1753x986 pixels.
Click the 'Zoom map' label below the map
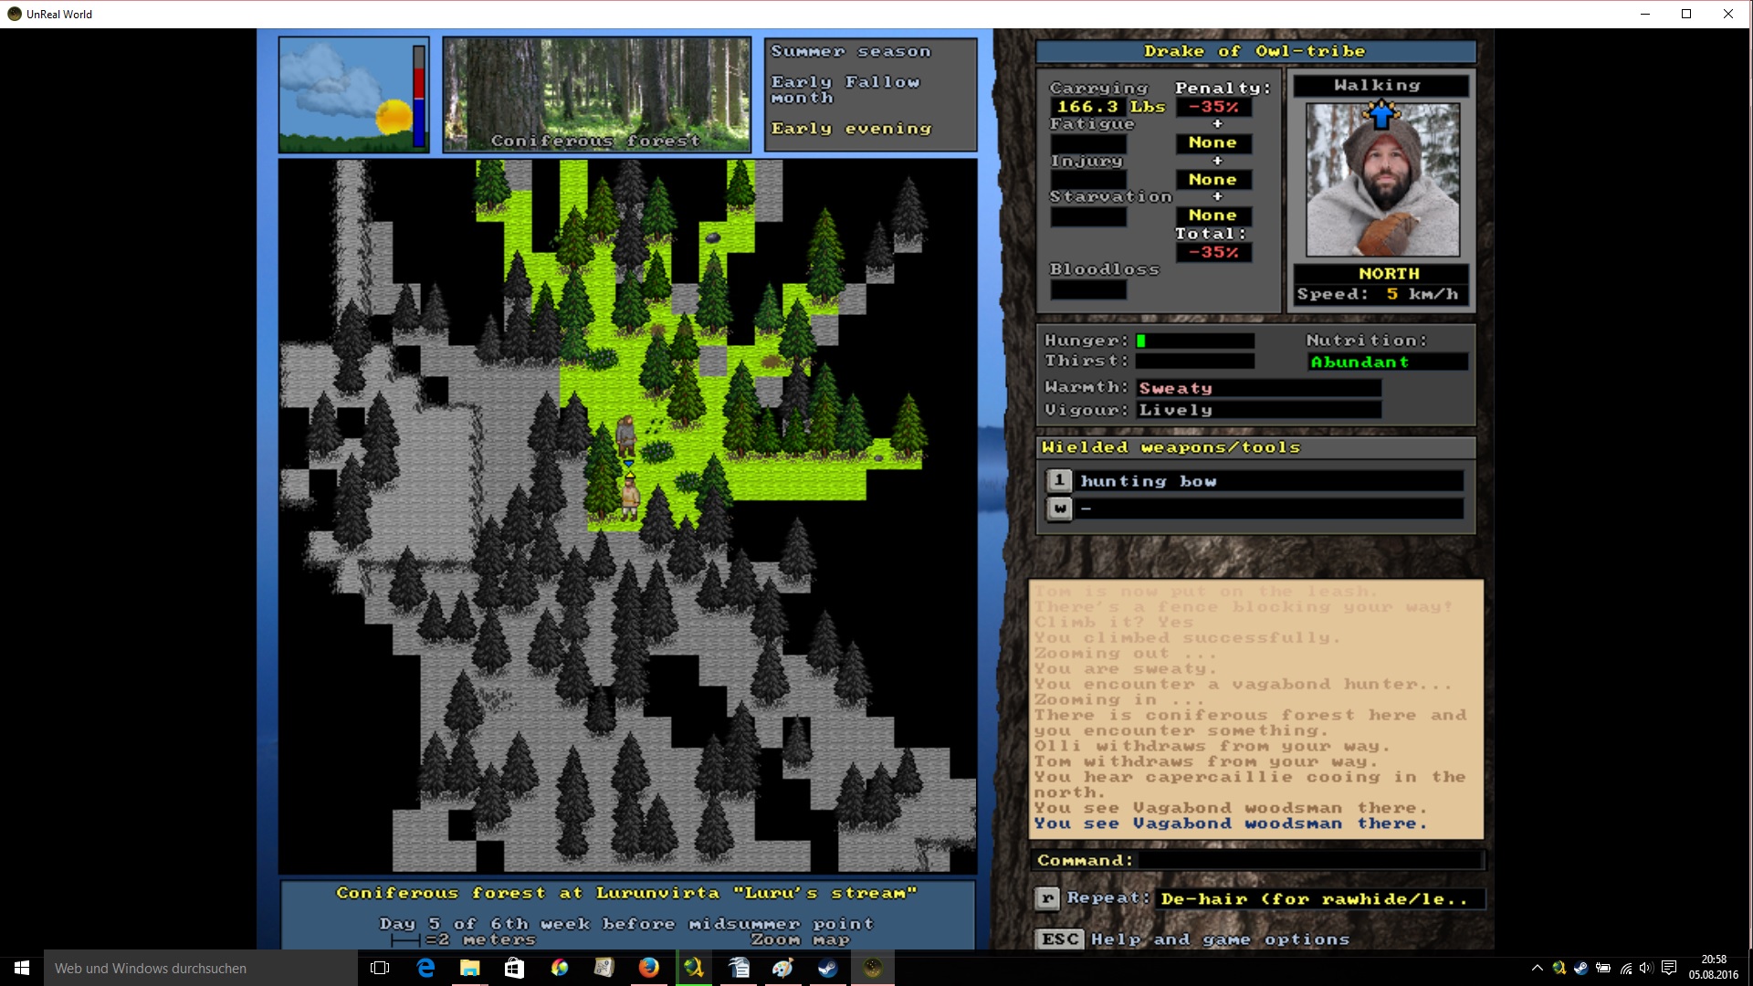[x=800, y=939]
